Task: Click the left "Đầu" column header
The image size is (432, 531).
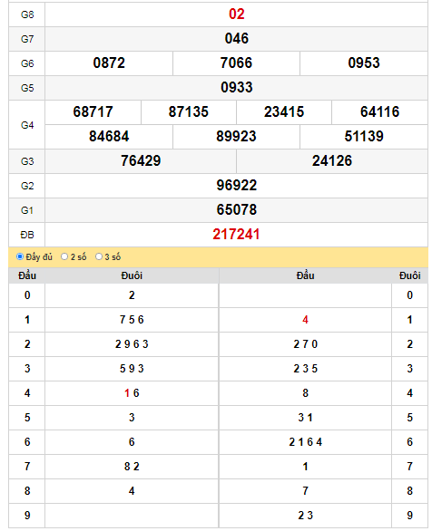Action: tap(27, 275)
